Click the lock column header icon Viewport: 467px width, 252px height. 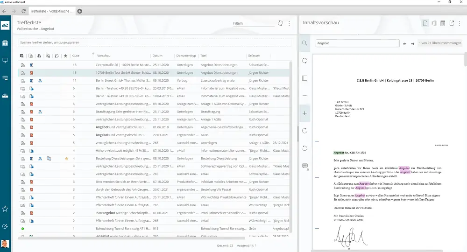39,56
